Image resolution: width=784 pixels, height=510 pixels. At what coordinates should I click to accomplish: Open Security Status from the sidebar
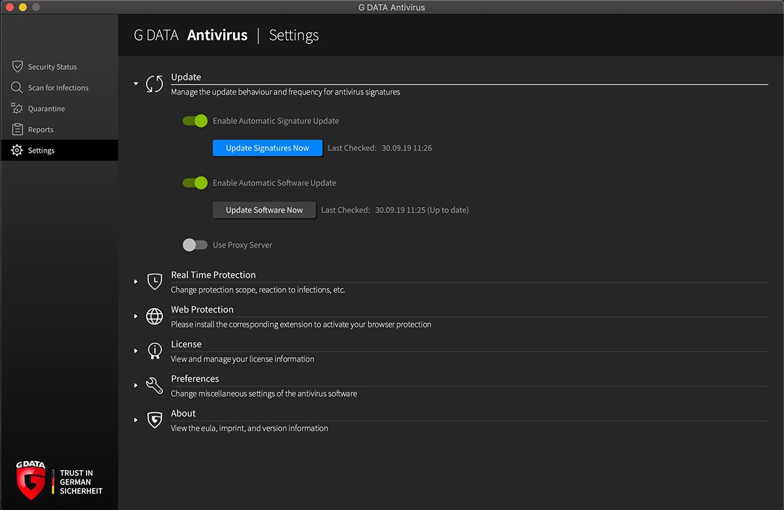click(x=52, y=67)
